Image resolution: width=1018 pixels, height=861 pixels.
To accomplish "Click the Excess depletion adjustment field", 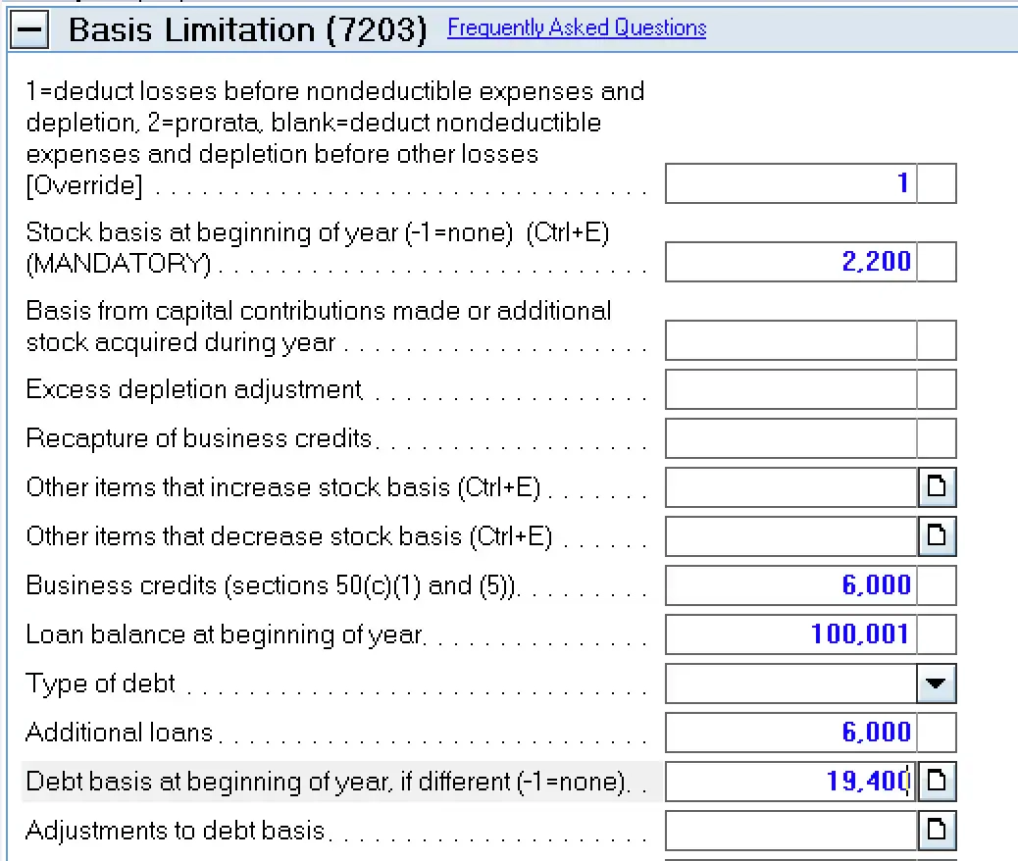I will 790,389.
